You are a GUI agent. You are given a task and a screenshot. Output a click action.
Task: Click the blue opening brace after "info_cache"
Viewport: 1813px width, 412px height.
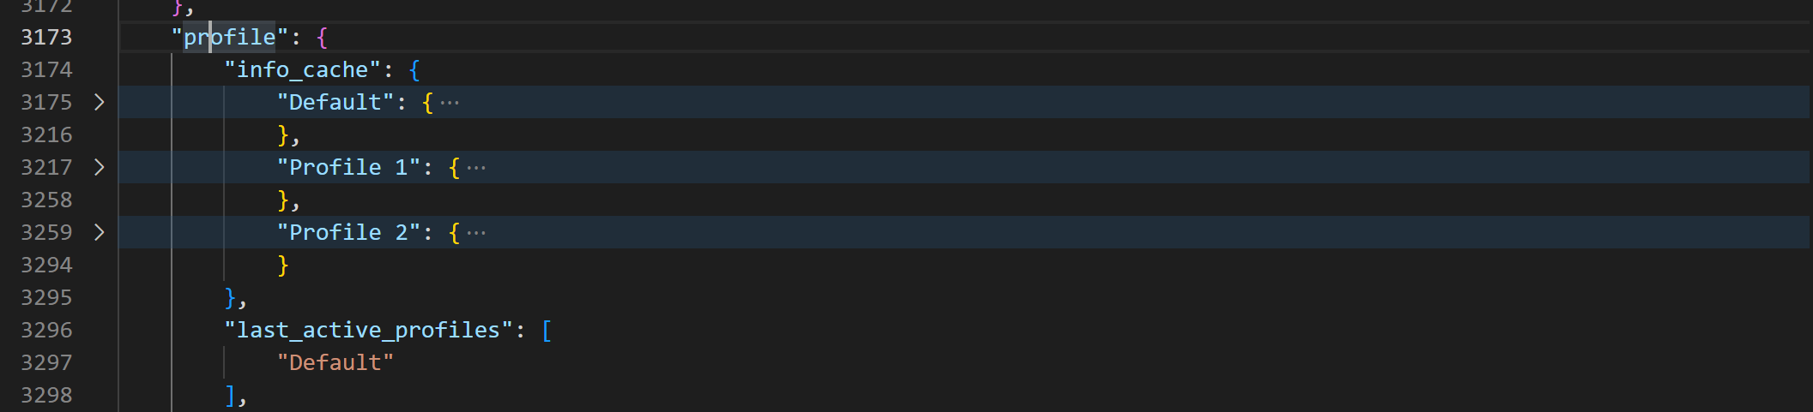414,69
